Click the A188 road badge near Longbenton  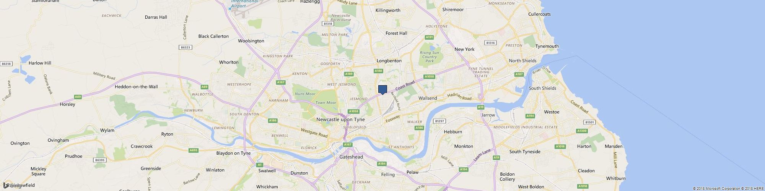click(378, 71)
